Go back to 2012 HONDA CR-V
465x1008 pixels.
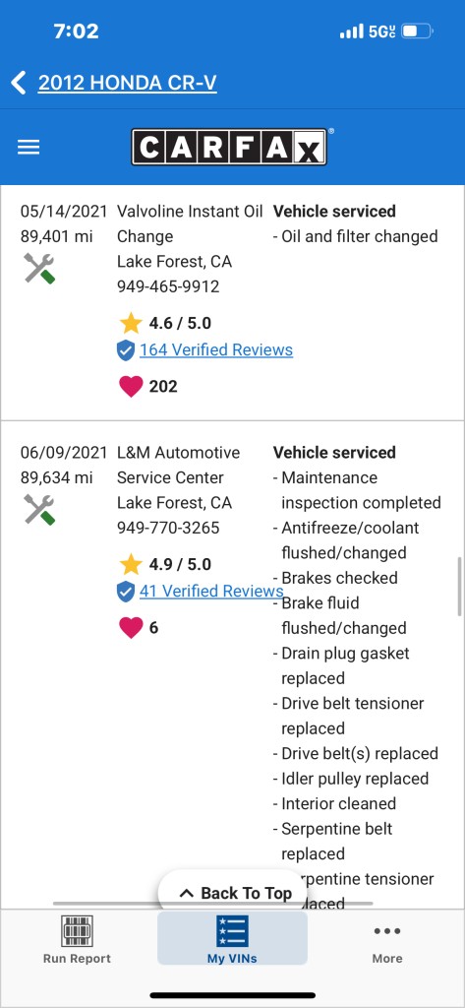coord(127,83)
